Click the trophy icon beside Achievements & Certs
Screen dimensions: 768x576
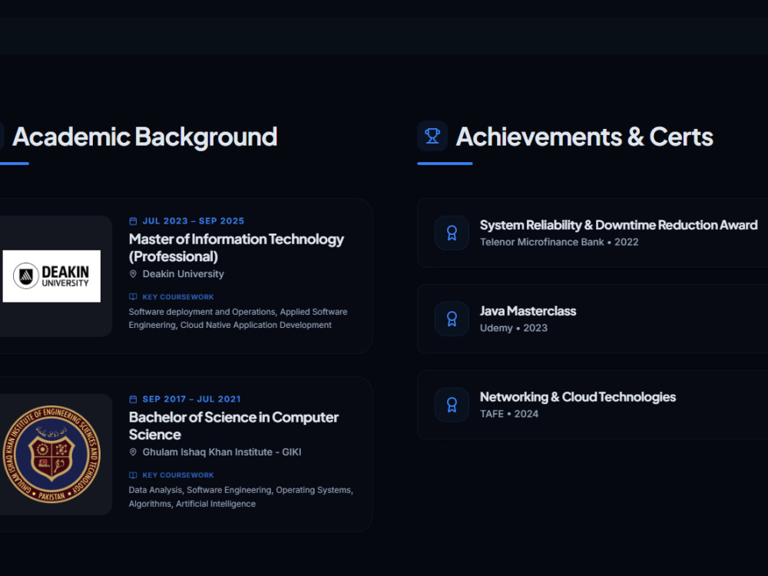click(432, 136)
